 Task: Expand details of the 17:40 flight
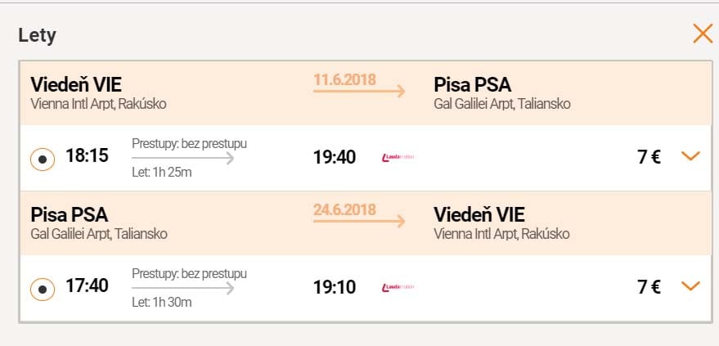pyautogui.click(x=690, y=286)
